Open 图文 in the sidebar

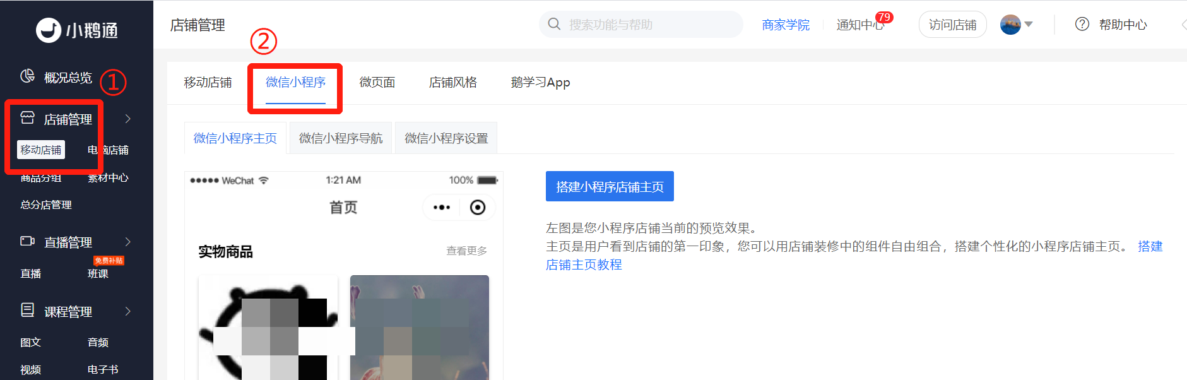(x=31, y=342)
